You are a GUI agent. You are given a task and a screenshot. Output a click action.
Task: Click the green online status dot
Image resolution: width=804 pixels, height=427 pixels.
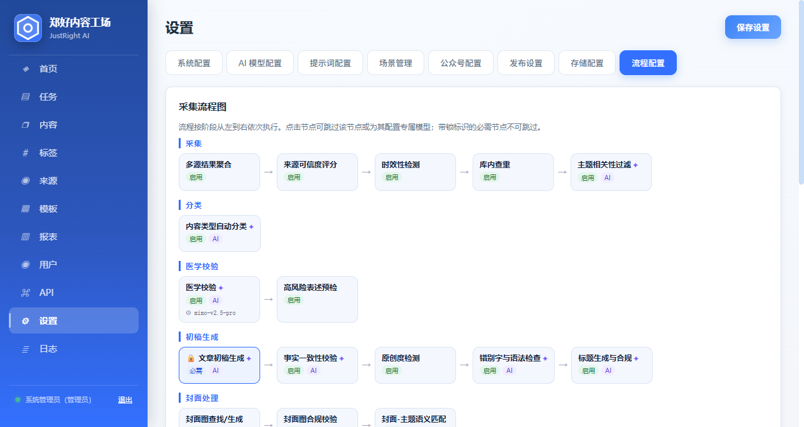click(18, 400)
